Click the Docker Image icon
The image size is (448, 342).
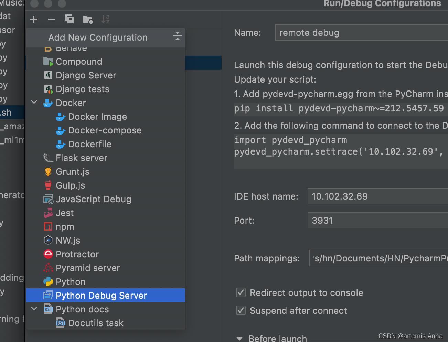[x=61, y=117]
